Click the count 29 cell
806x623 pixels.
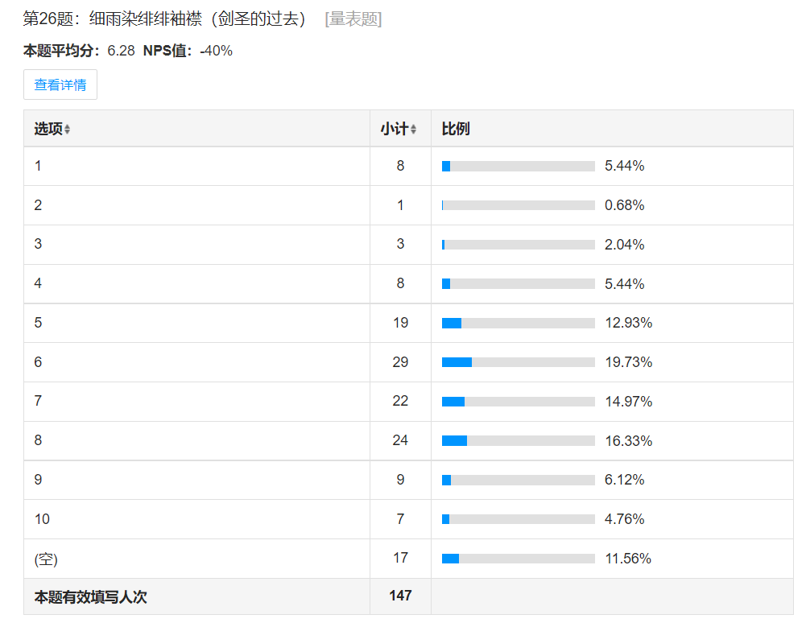[400, 362]
